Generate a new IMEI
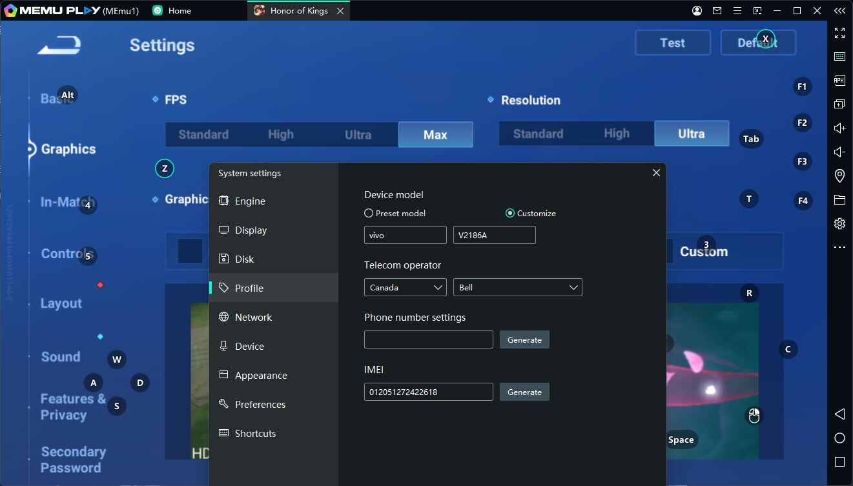 (x=524, y=392)
